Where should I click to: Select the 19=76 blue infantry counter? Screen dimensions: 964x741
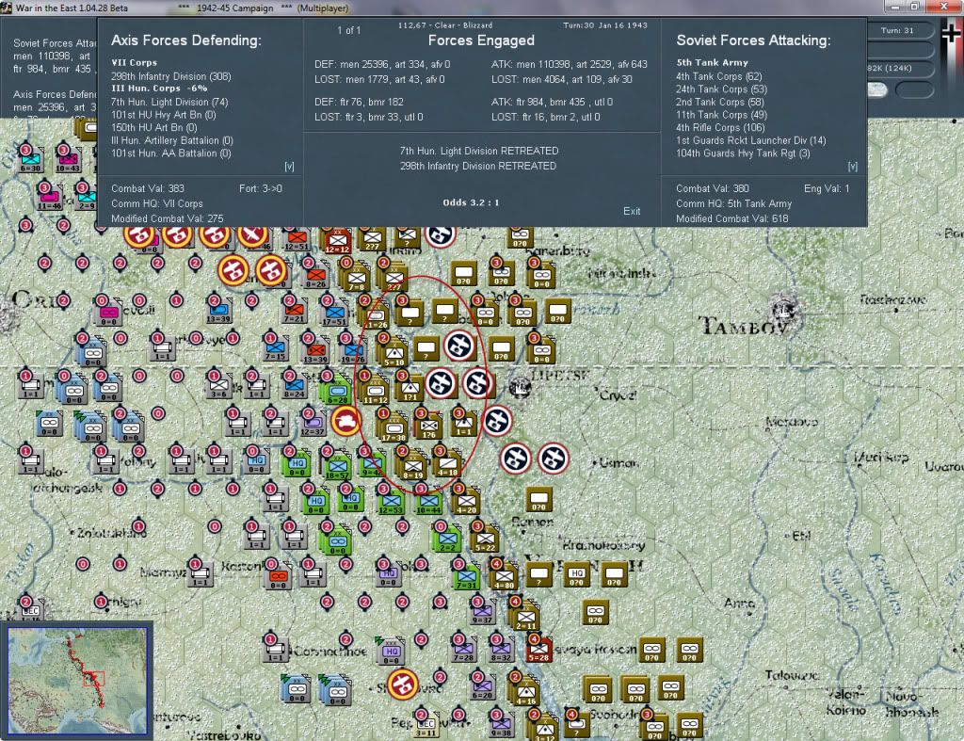point(354,352)
